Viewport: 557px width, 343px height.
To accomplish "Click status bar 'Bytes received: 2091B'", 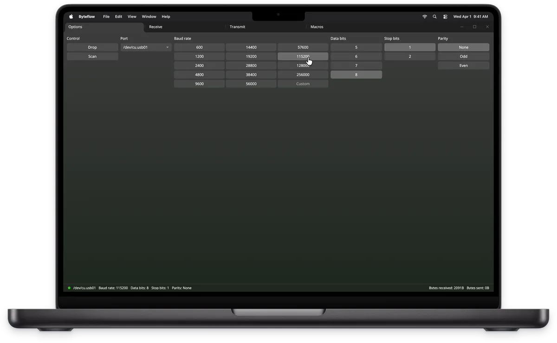I will click(446, 288).
